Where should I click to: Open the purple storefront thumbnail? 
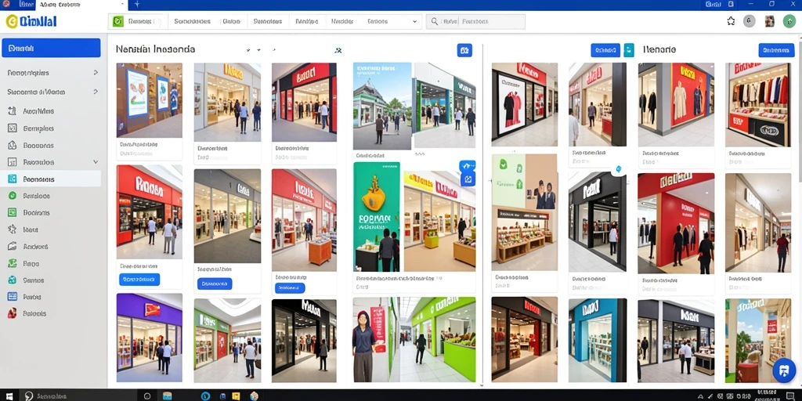pyautogui.click(x=150, y=338)
